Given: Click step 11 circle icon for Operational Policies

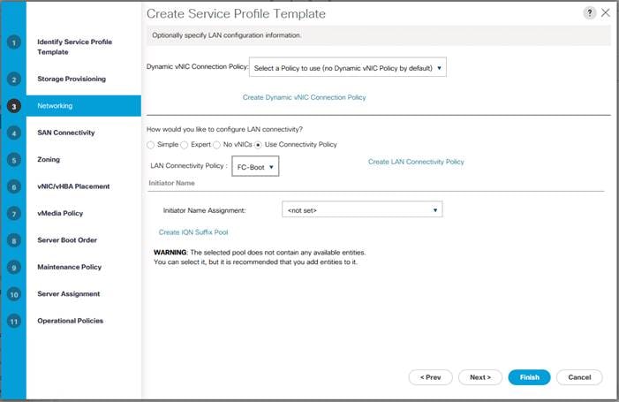Looking at the screenshot, I should (14, 321).
